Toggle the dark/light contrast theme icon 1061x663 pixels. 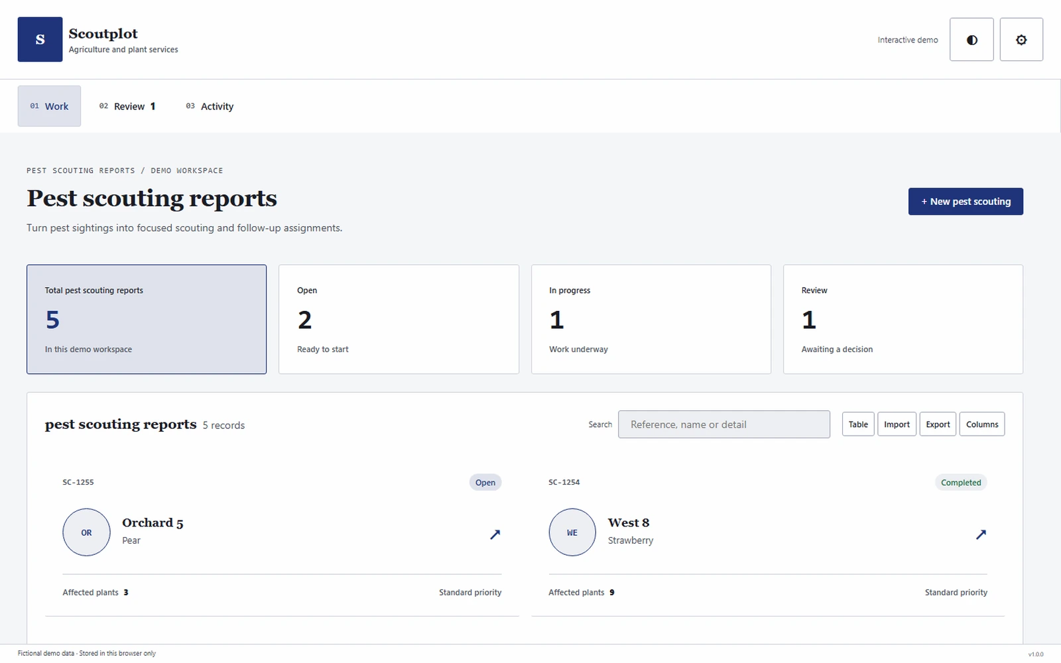pyautogui.click(x=971, y=40)
